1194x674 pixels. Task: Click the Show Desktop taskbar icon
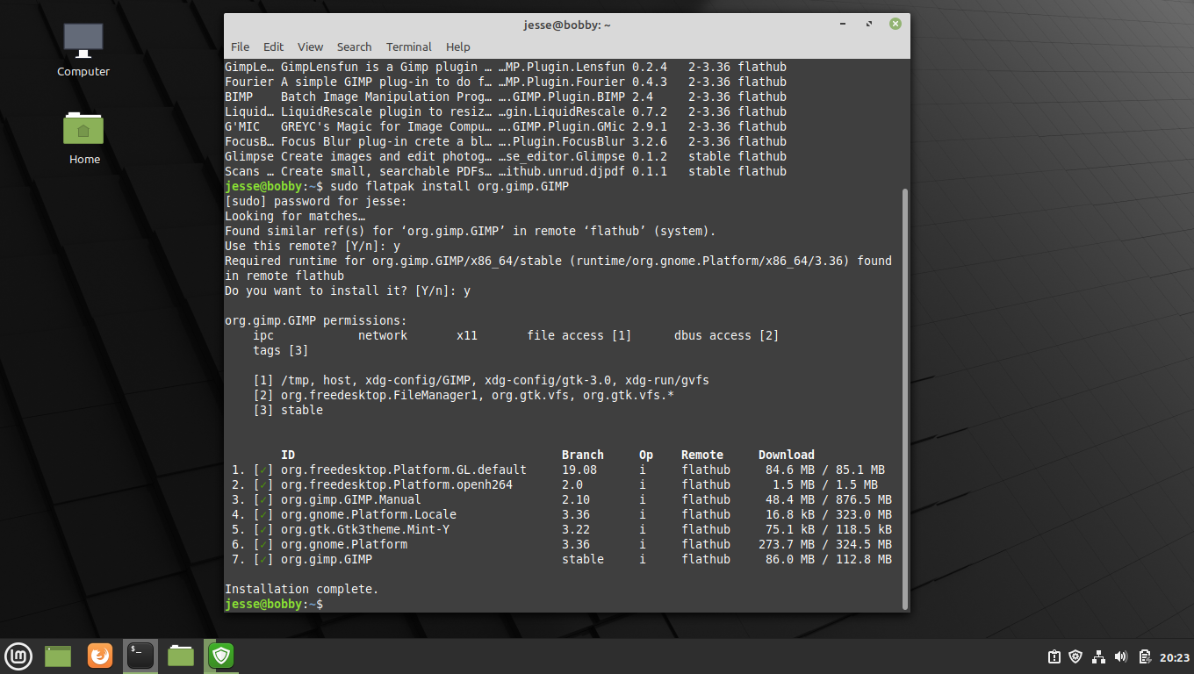click(x=58, y=656)
